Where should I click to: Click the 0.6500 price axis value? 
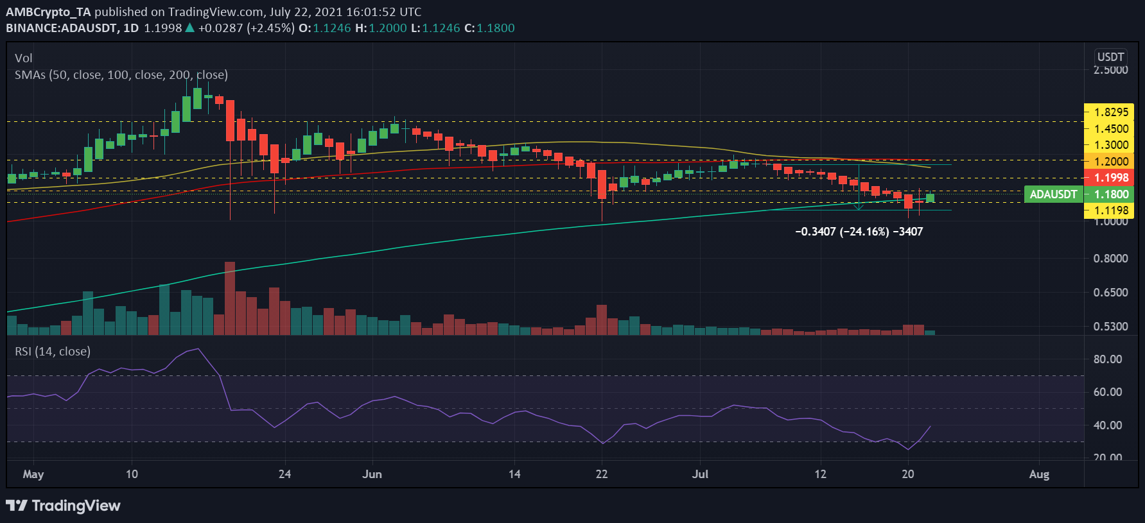1110,293
